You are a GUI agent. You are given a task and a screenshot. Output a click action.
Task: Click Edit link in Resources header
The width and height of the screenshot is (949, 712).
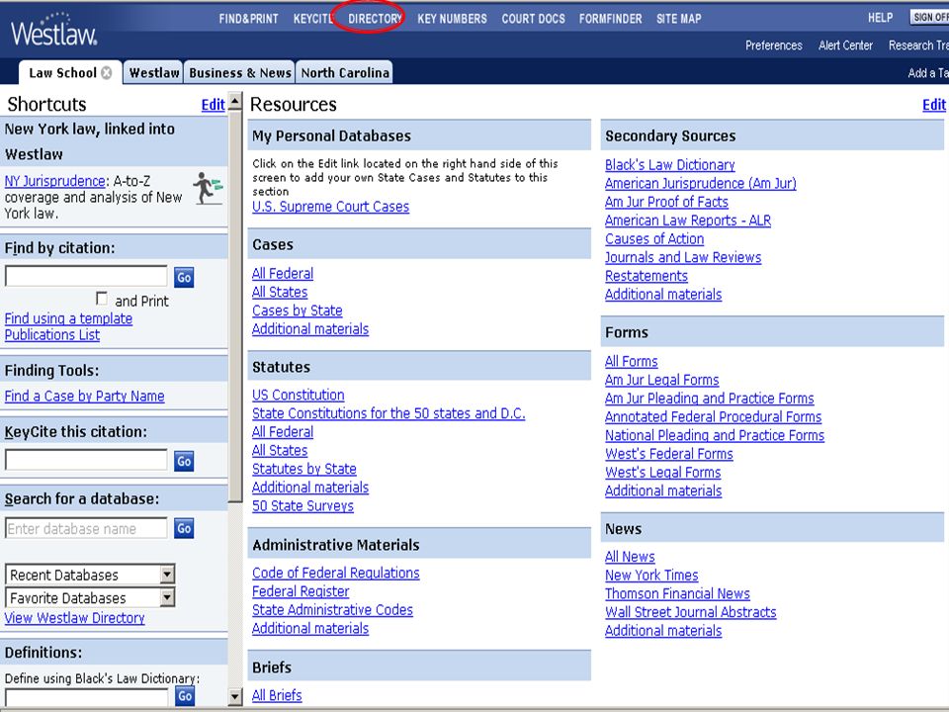(934, 105)
